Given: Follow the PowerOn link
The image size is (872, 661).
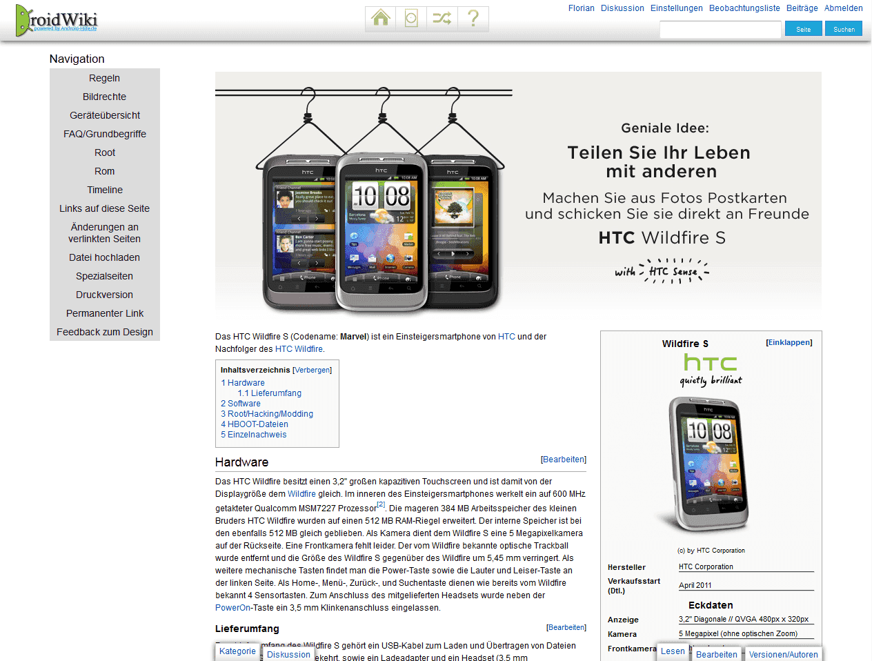Looking at the screenshot, I should tap(232, 608).
